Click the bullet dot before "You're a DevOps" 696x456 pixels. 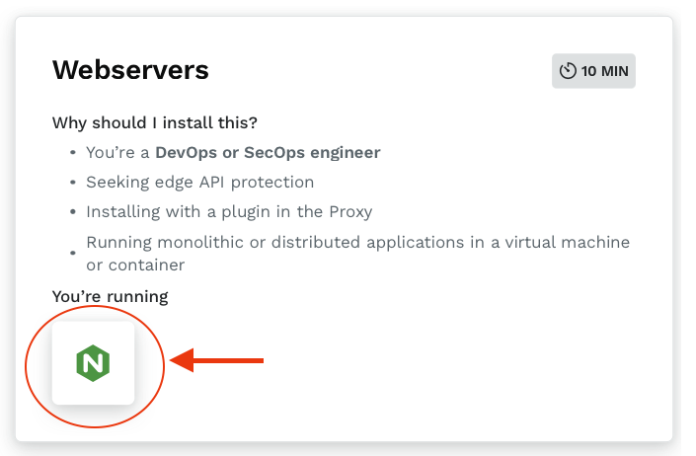pos(73,153)
